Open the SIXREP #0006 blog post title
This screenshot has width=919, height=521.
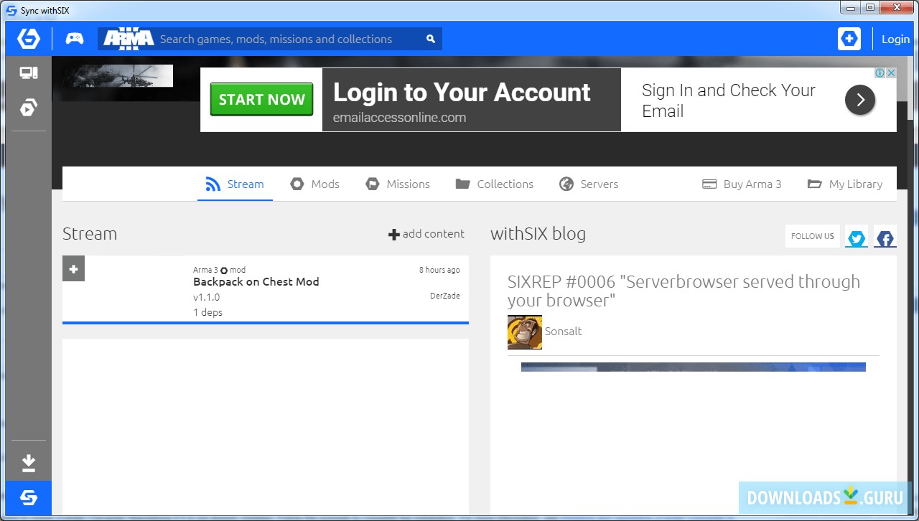pyautogui.click(x=684, y=291)
